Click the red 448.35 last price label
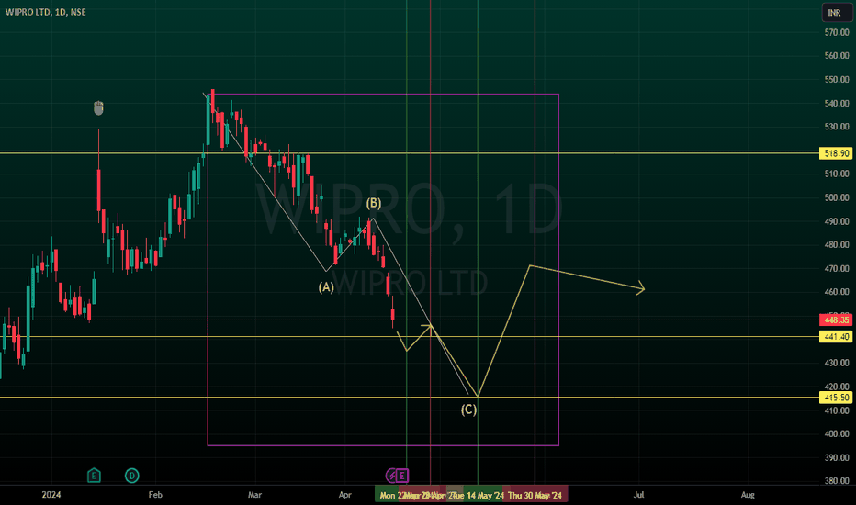 (x=836, y=320)
